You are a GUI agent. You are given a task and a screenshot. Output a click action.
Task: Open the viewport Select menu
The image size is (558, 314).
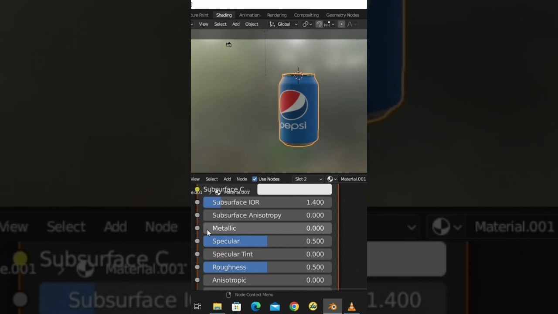220,24
